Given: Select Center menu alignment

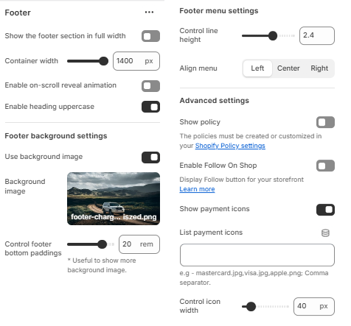Looking at the screenshot, I should pos(288,68).
